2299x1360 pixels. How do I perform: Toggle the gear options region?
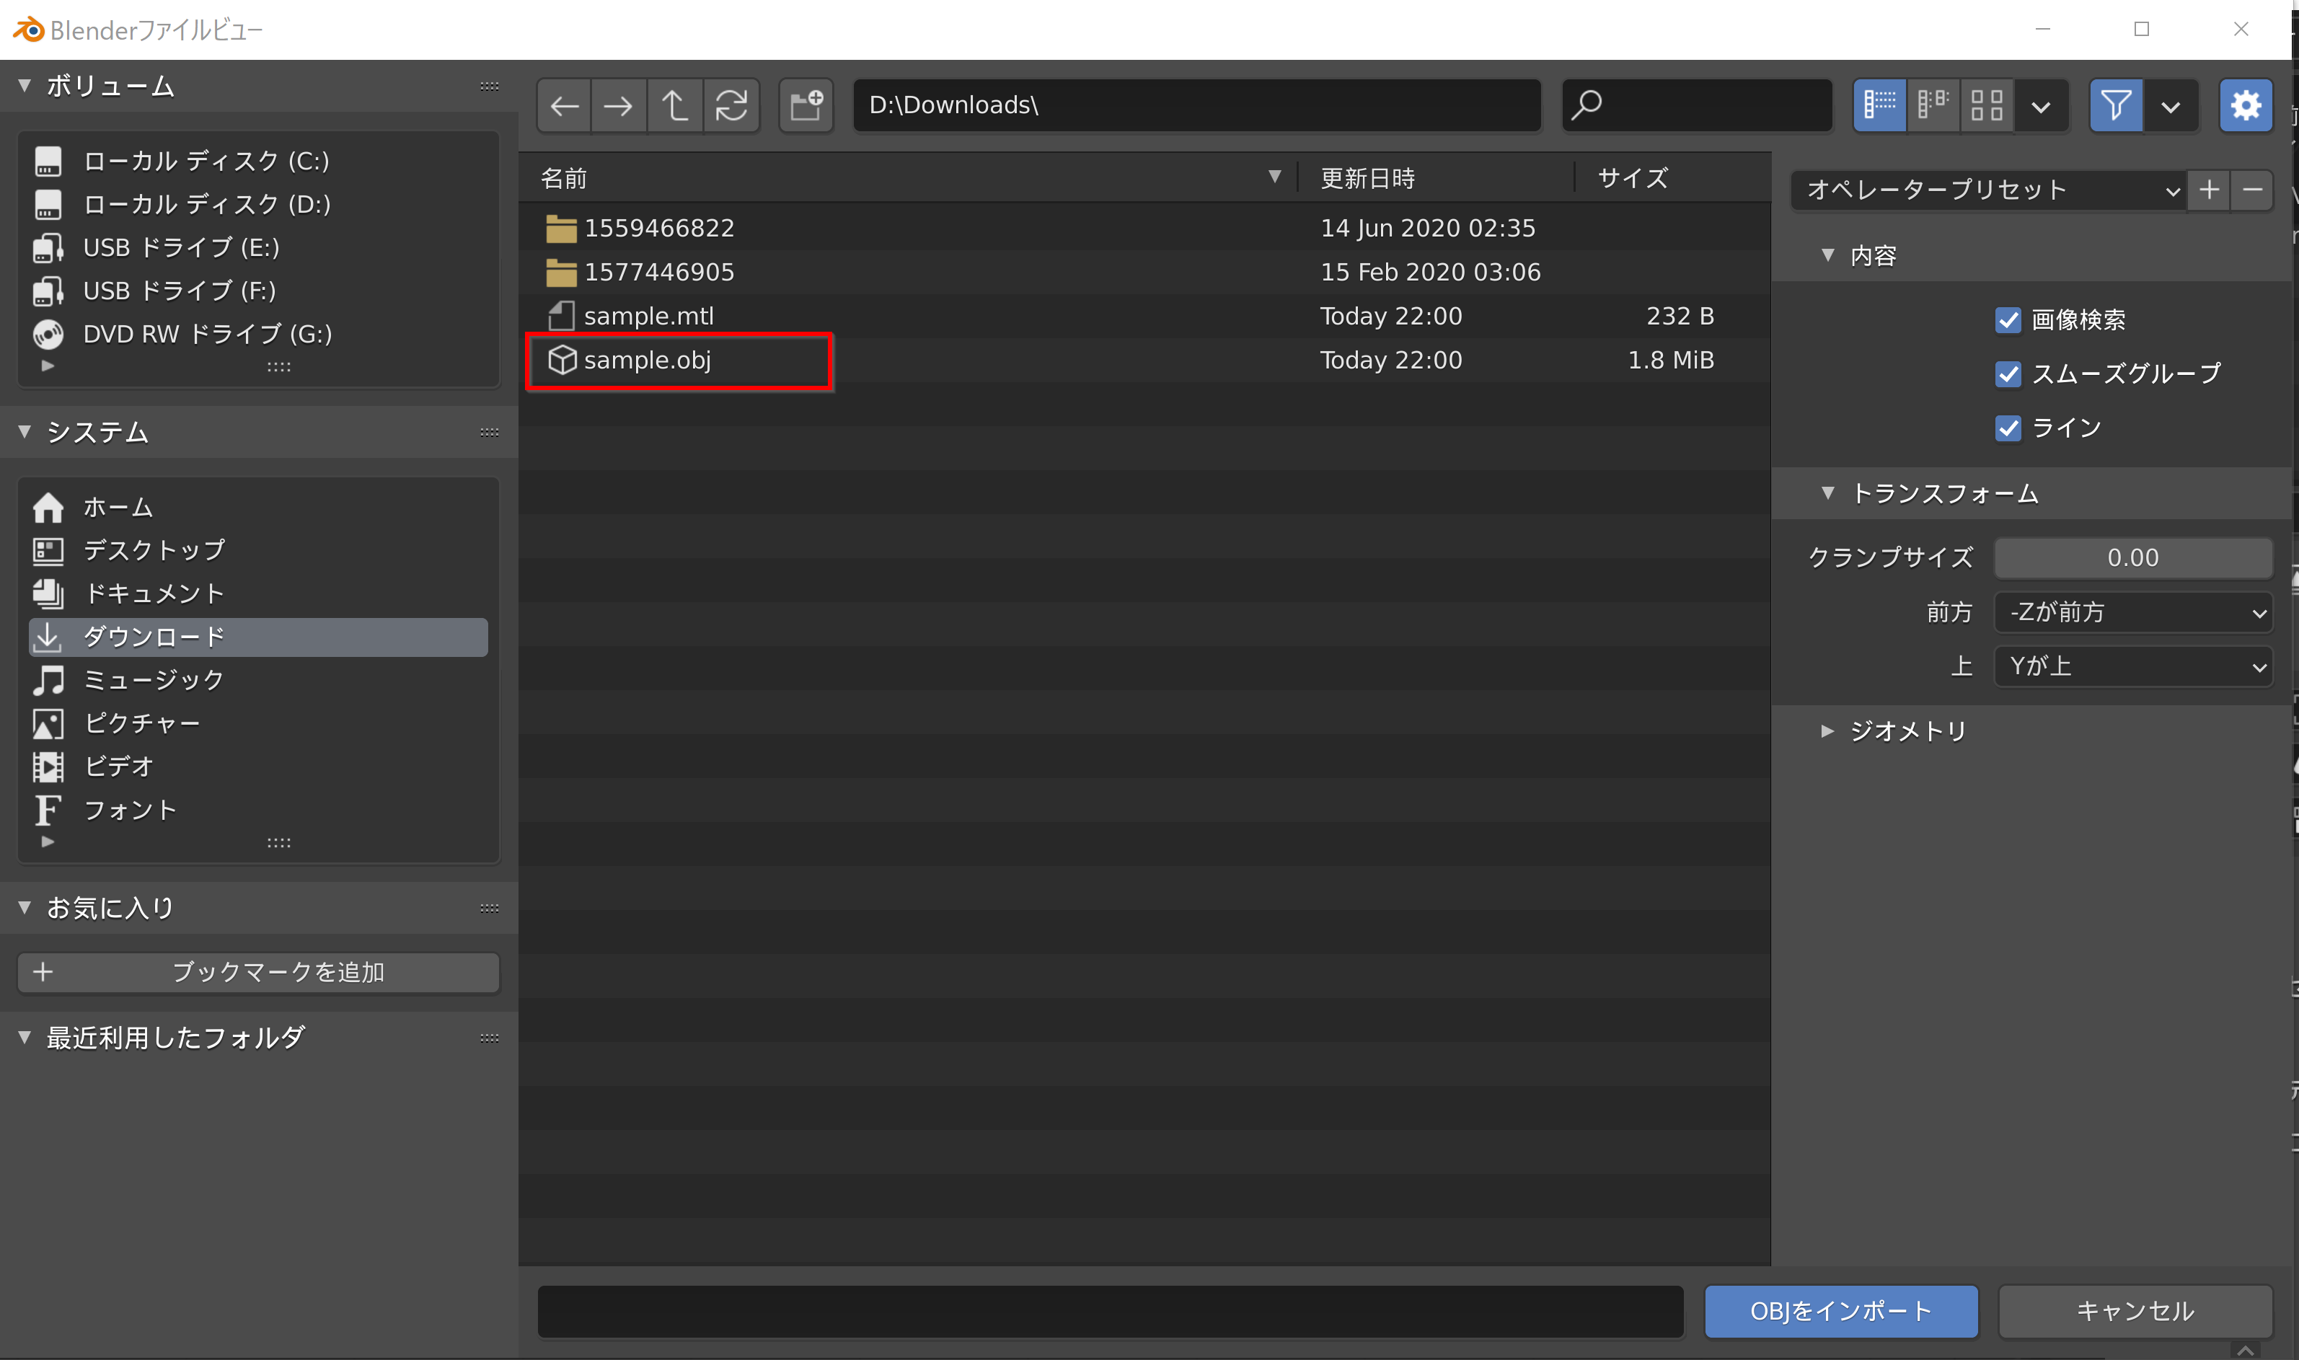click(2246, 105)
